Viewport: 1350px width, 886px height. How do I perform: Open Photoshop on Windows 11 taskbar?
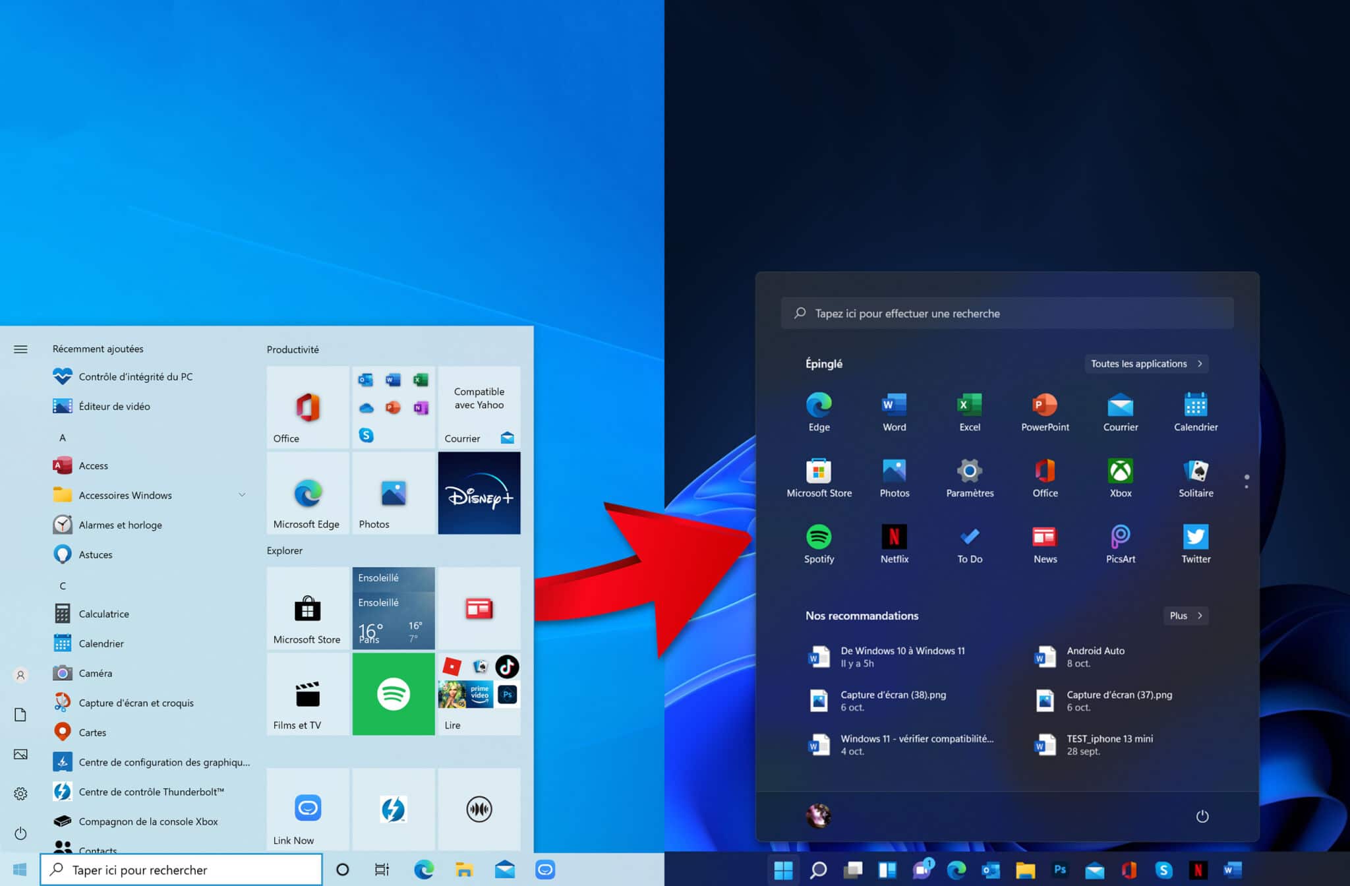click(x=1060, y=870)
